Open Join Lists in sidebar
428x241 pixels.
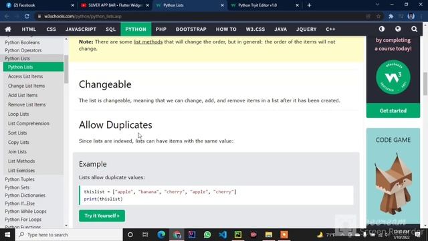(x=17, y=152)
